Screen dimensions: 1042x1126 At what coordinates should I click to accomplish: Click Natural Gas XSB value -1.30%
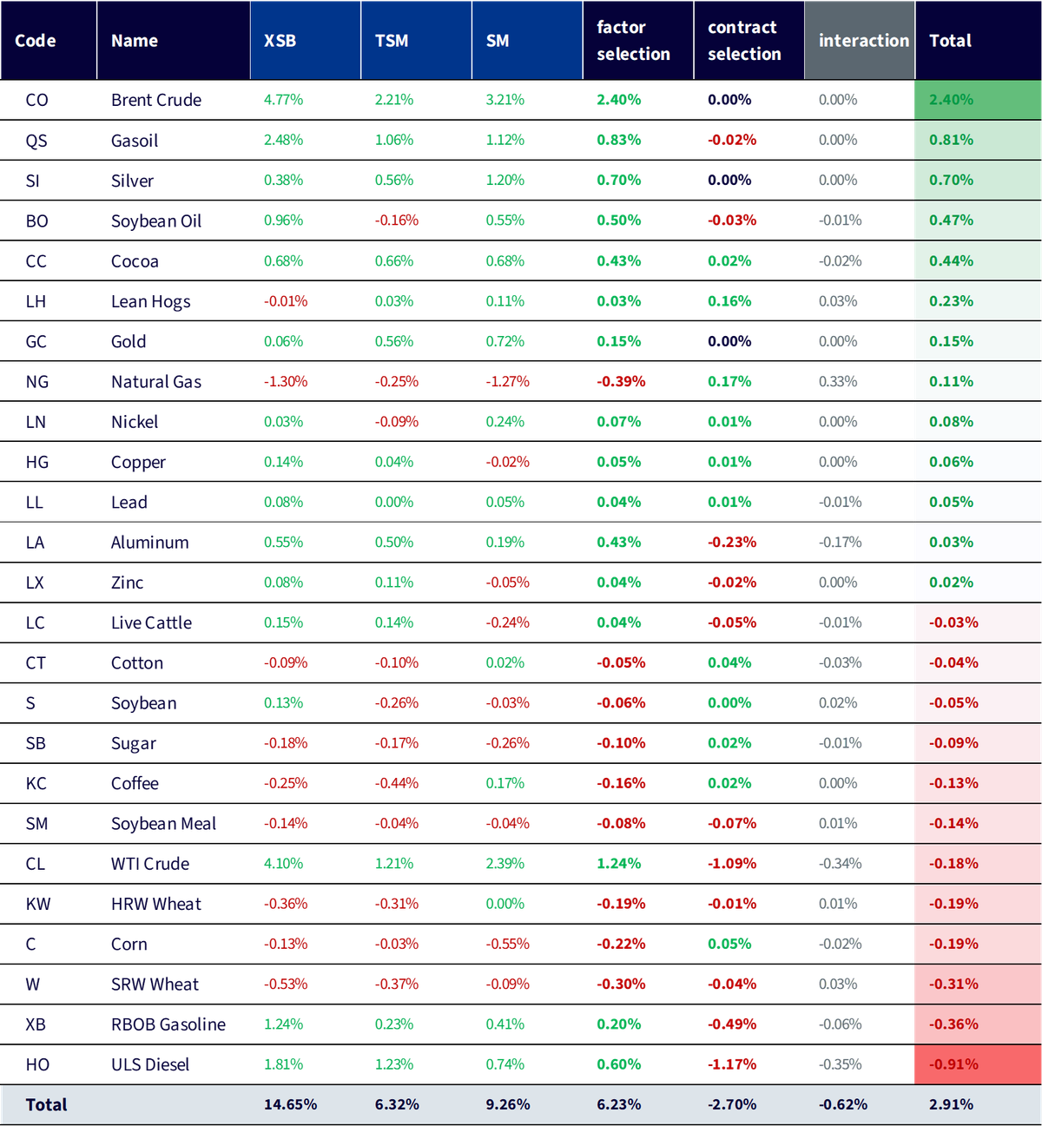click(286, 381)
